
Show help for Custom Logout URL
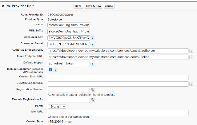191,84
